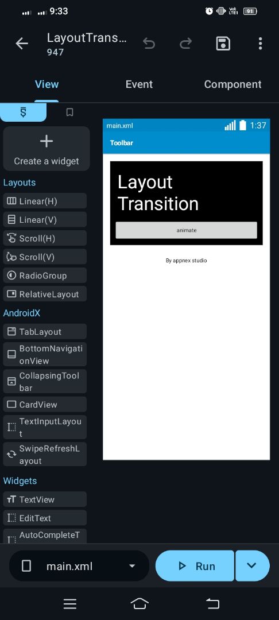
Task: Switch to the Component tab
Action: tap(232, 84)
